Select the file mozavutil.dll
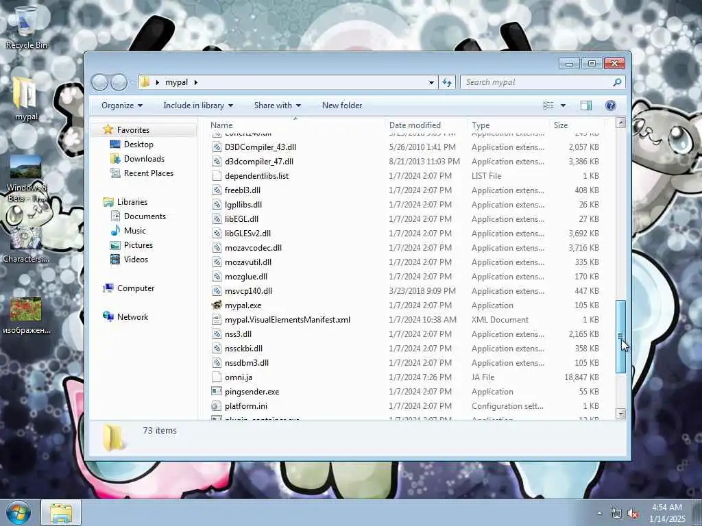This screenshot has width=702, height=526. [248, 262]
